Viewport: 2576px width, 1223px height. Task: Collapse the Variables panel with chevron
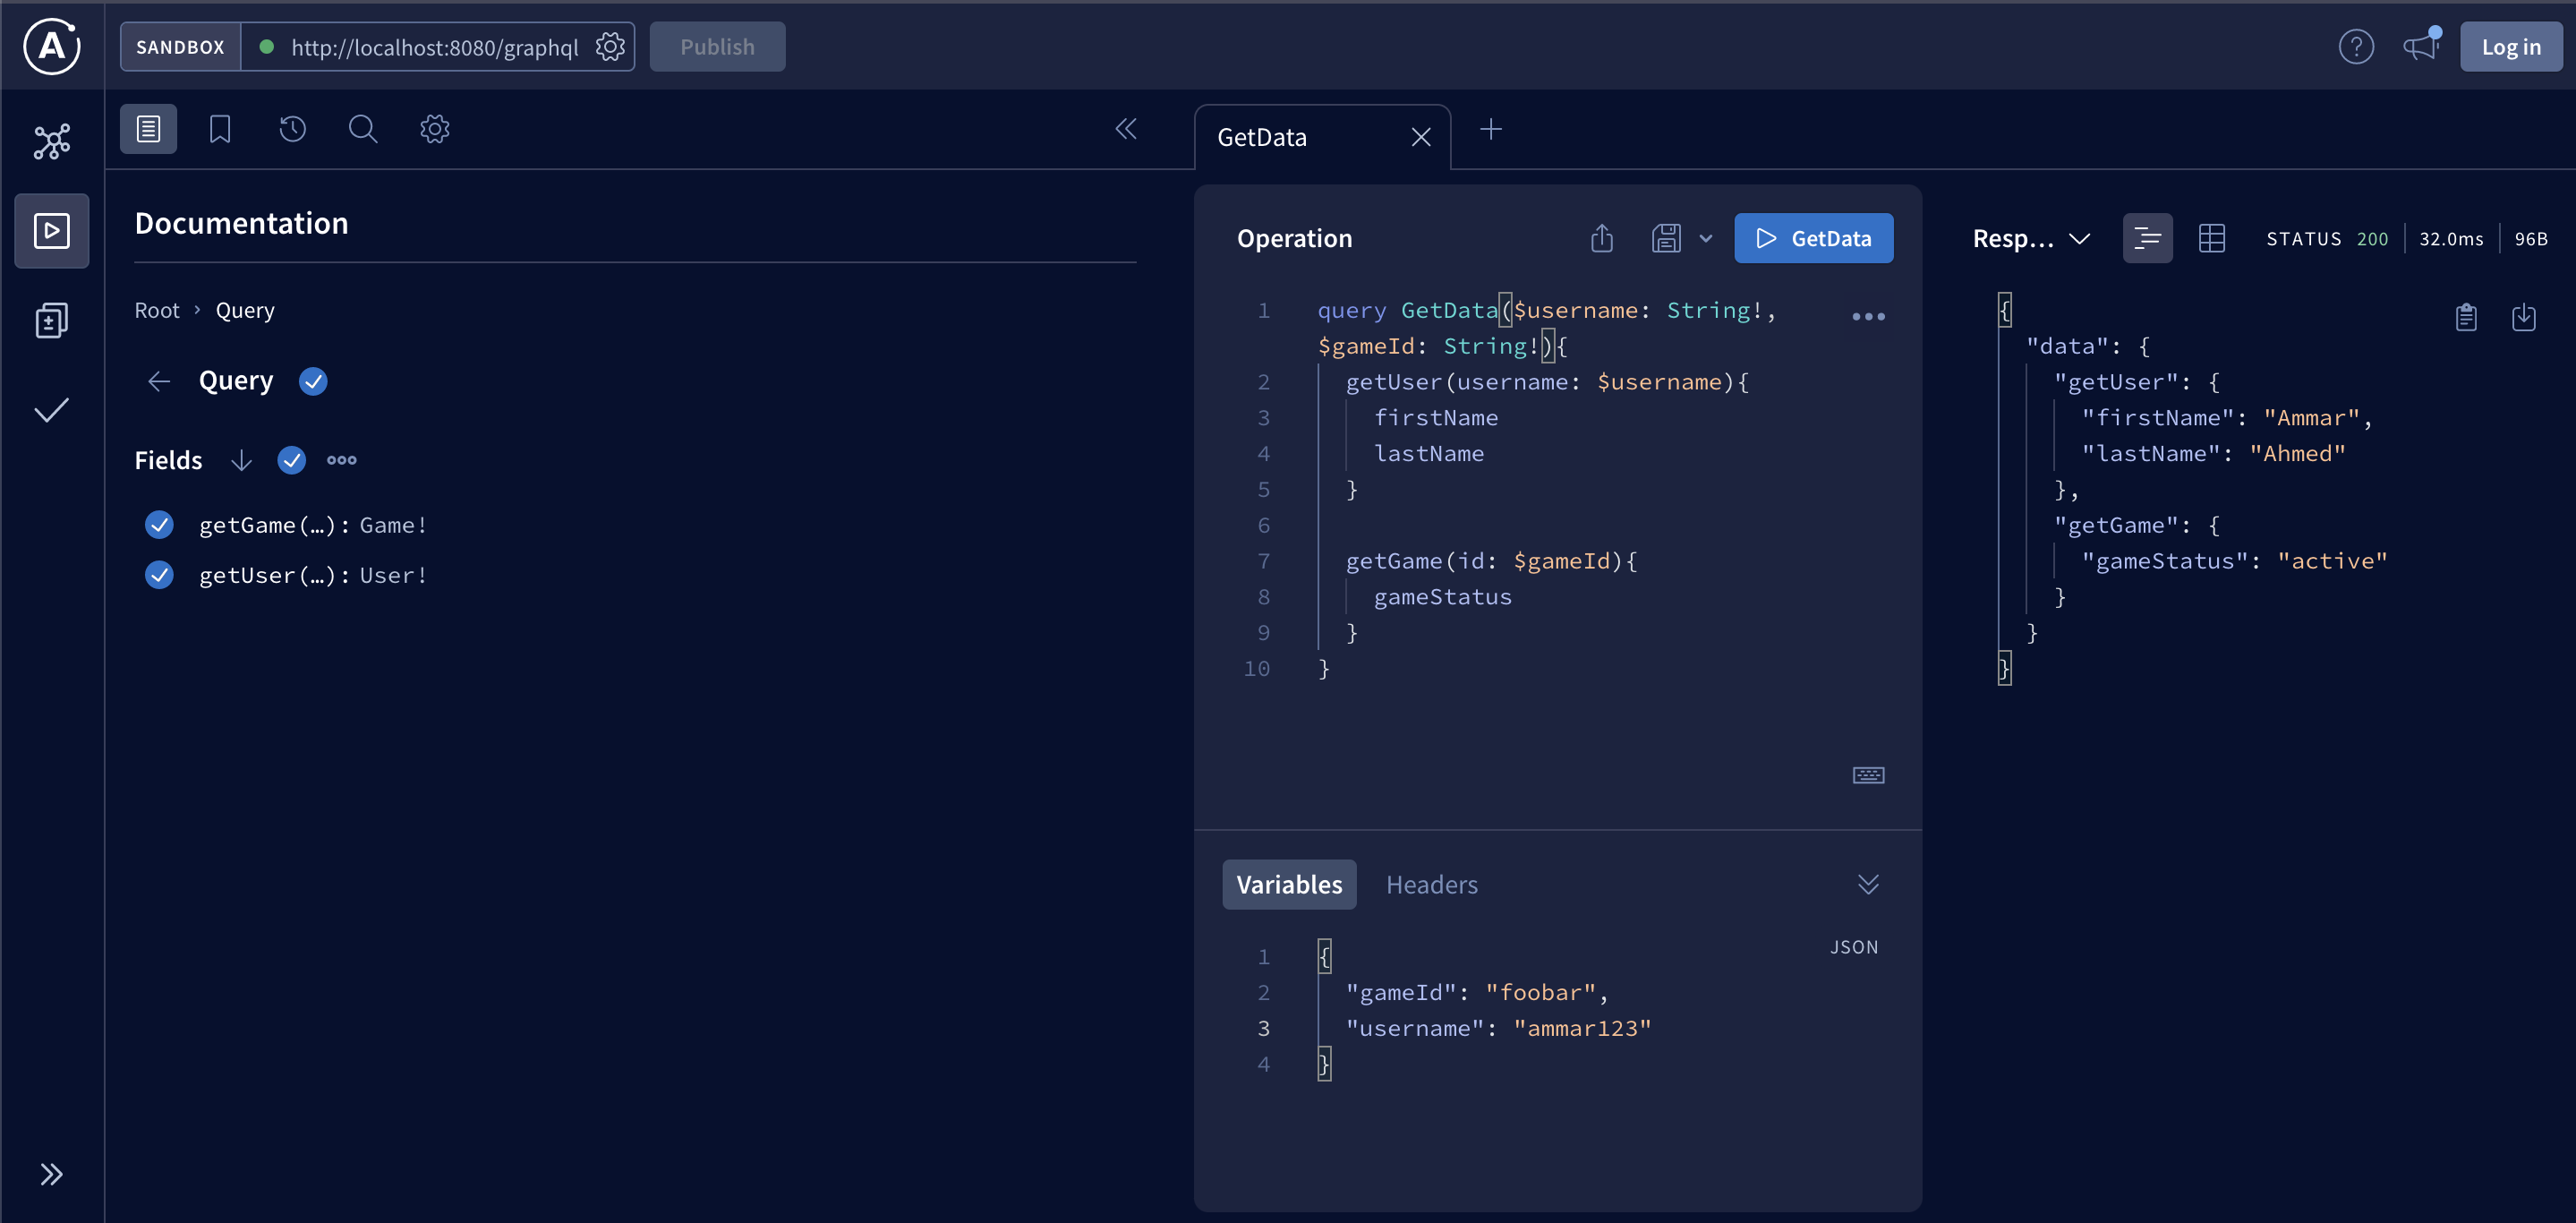click(x=1867, y=884)
